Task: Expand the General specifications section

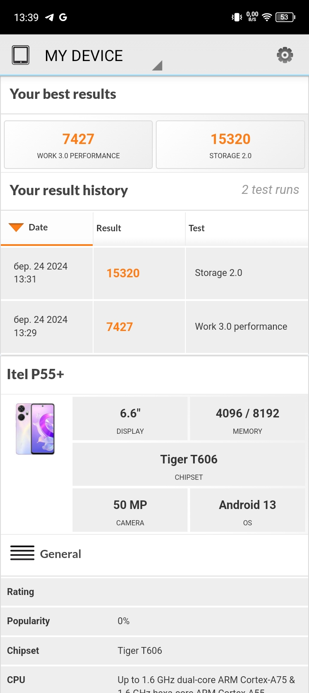Action: [61, 554]
